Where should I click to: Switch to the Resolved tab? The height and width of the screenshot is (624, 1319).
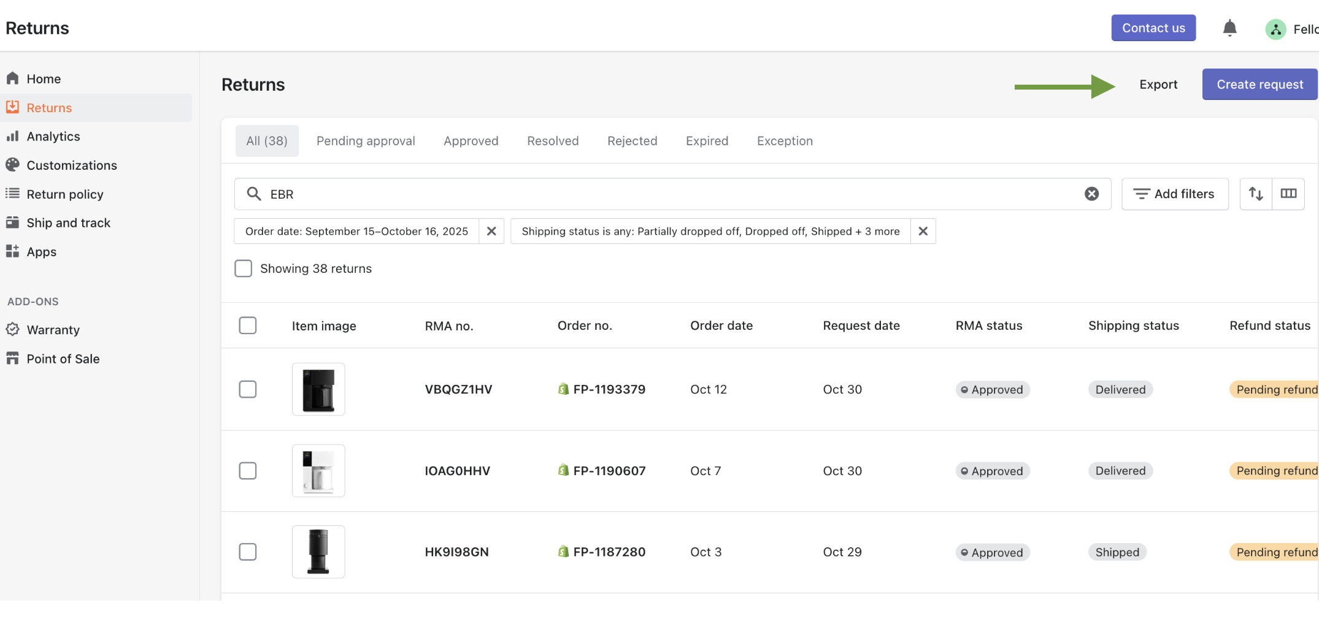tap(552, 141)
